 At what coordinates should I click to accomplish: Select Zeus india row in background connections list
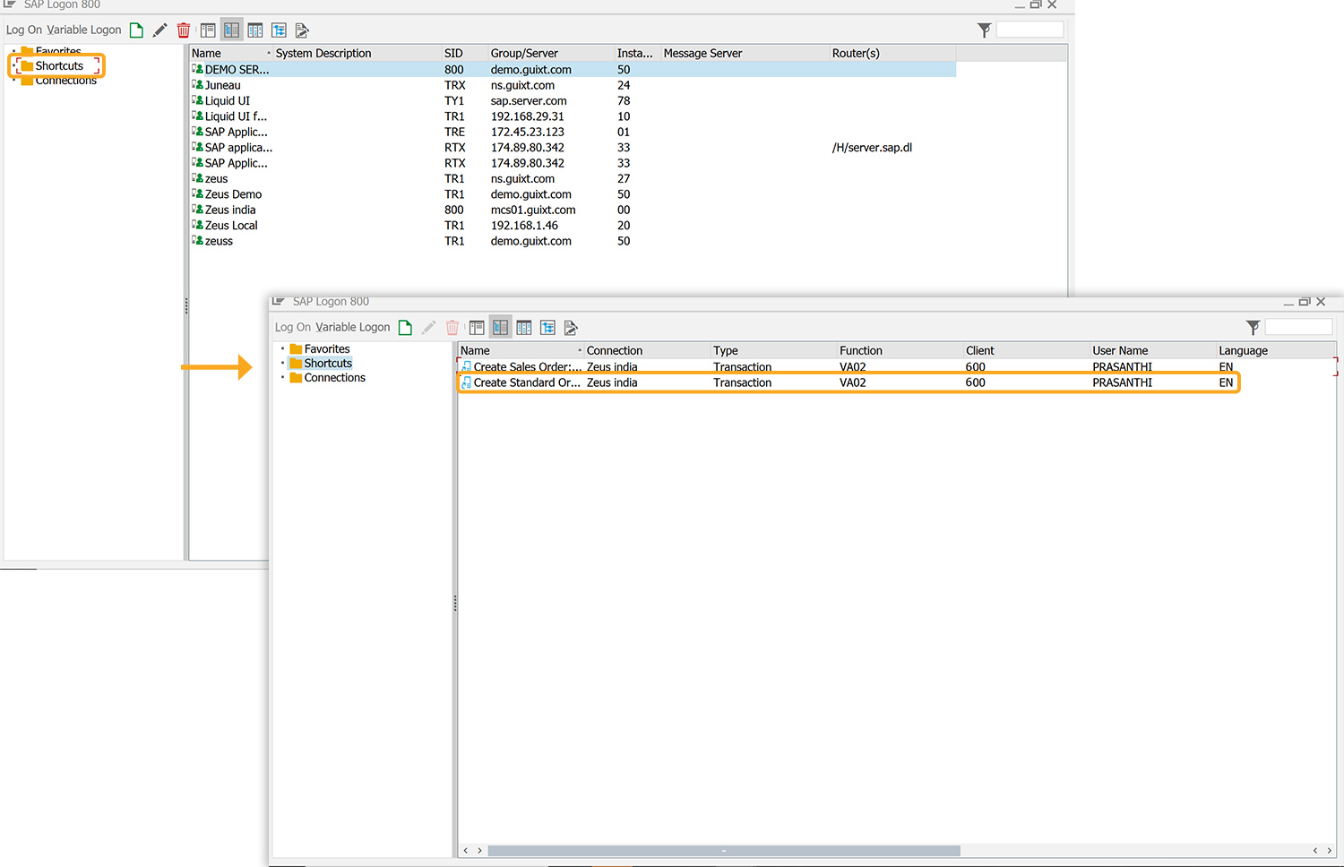click(573, 210)
